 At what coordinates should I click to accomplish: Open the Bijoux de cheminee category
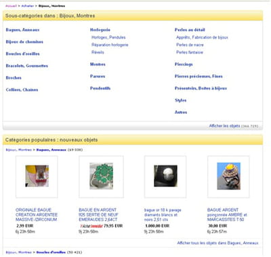(24, 42)
